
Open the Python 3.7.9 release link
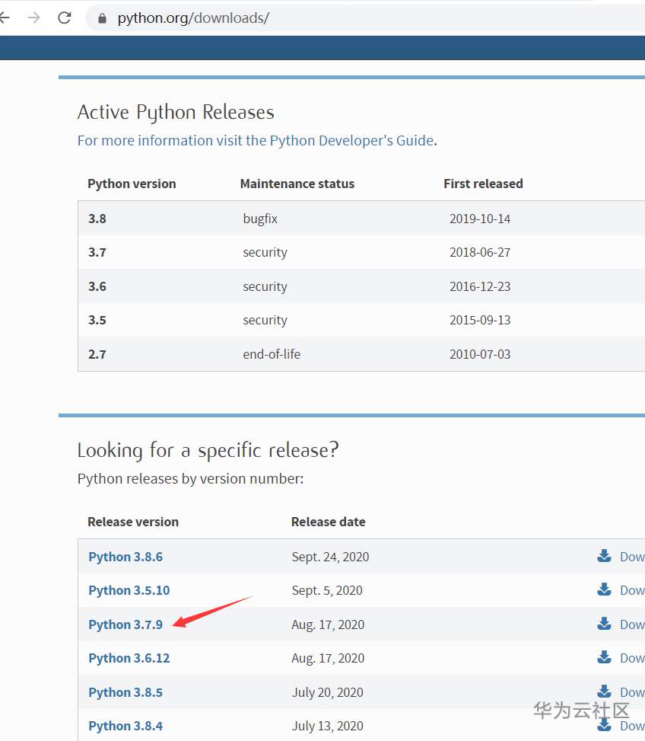point(126,624)
